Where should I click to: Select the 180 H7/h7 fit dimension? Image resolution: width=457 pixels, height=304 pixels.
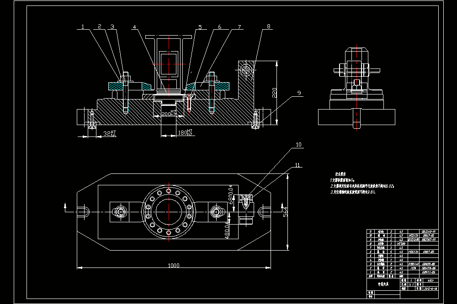[x=185, y=132]
